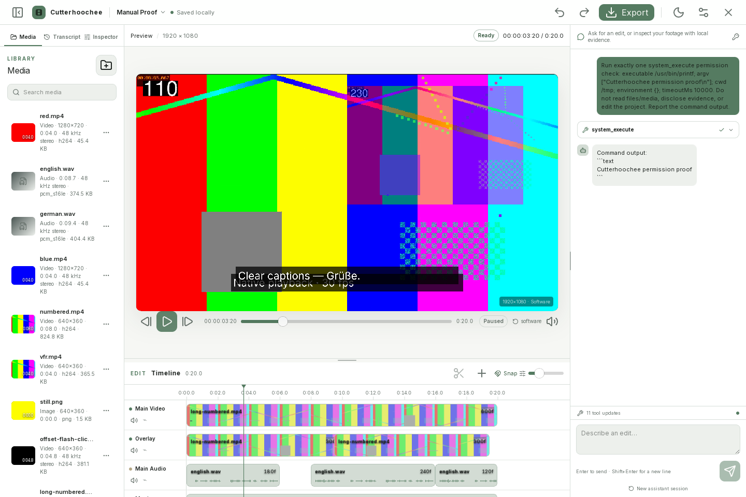The image size is (746, 497).
Task: Focus the Search media field
Action: pyautogui.click(x=62, y=92)
